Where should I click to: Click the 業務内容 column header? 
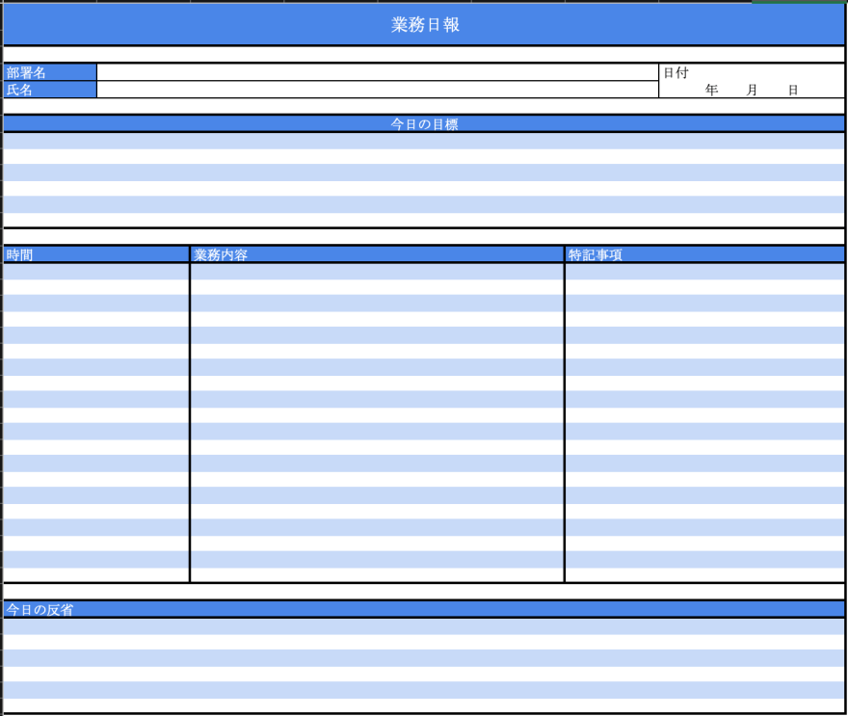point(376,253)
